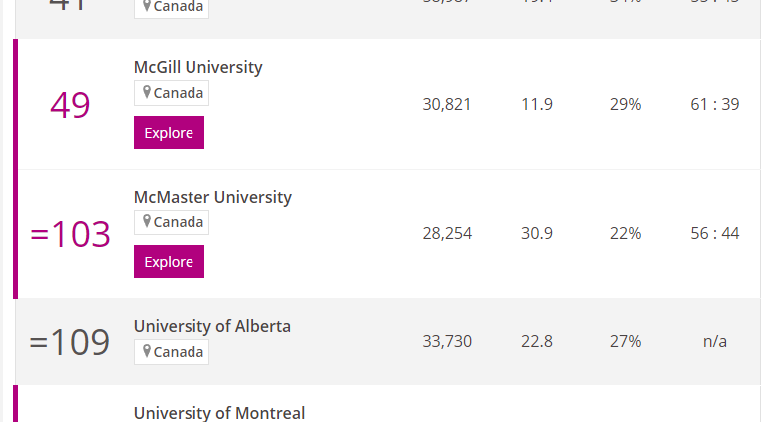
Task: Click Alberta's 27% international students value
Action: click(x=625, y=341)
